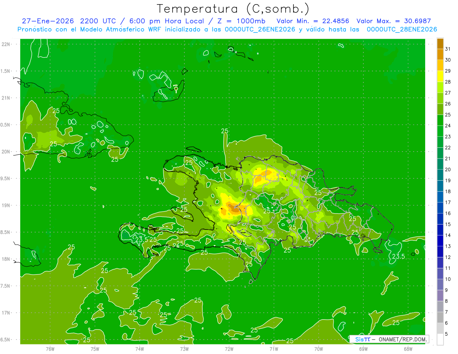Image resolution: width=458 pixels, height=354 pixels.
Task: Click the '19N' latitude axis label
Action: coord(6,205)
